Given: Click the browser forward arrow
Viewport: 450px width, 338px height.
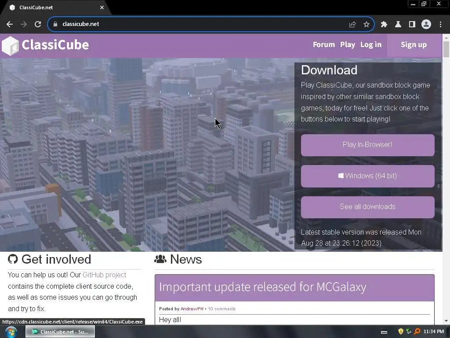Looking at the screenshot, I should coord(24,24).
